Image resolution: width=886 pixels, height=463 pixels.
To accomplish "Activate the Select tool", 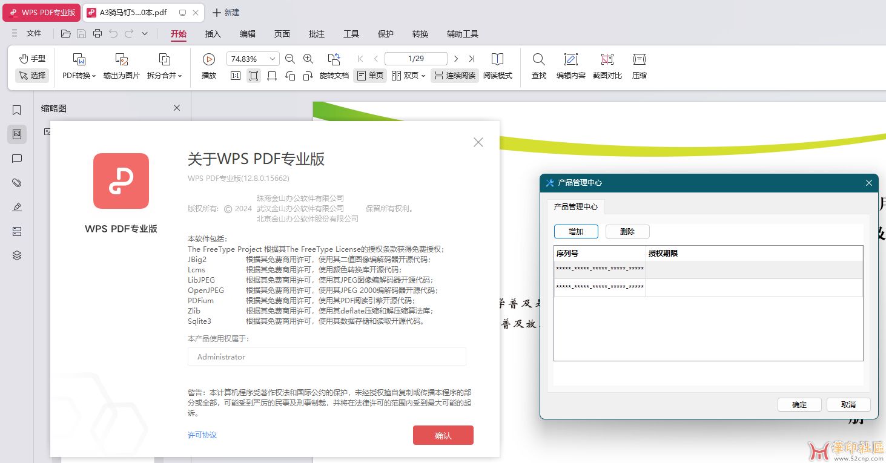I will tap(32, 76).
